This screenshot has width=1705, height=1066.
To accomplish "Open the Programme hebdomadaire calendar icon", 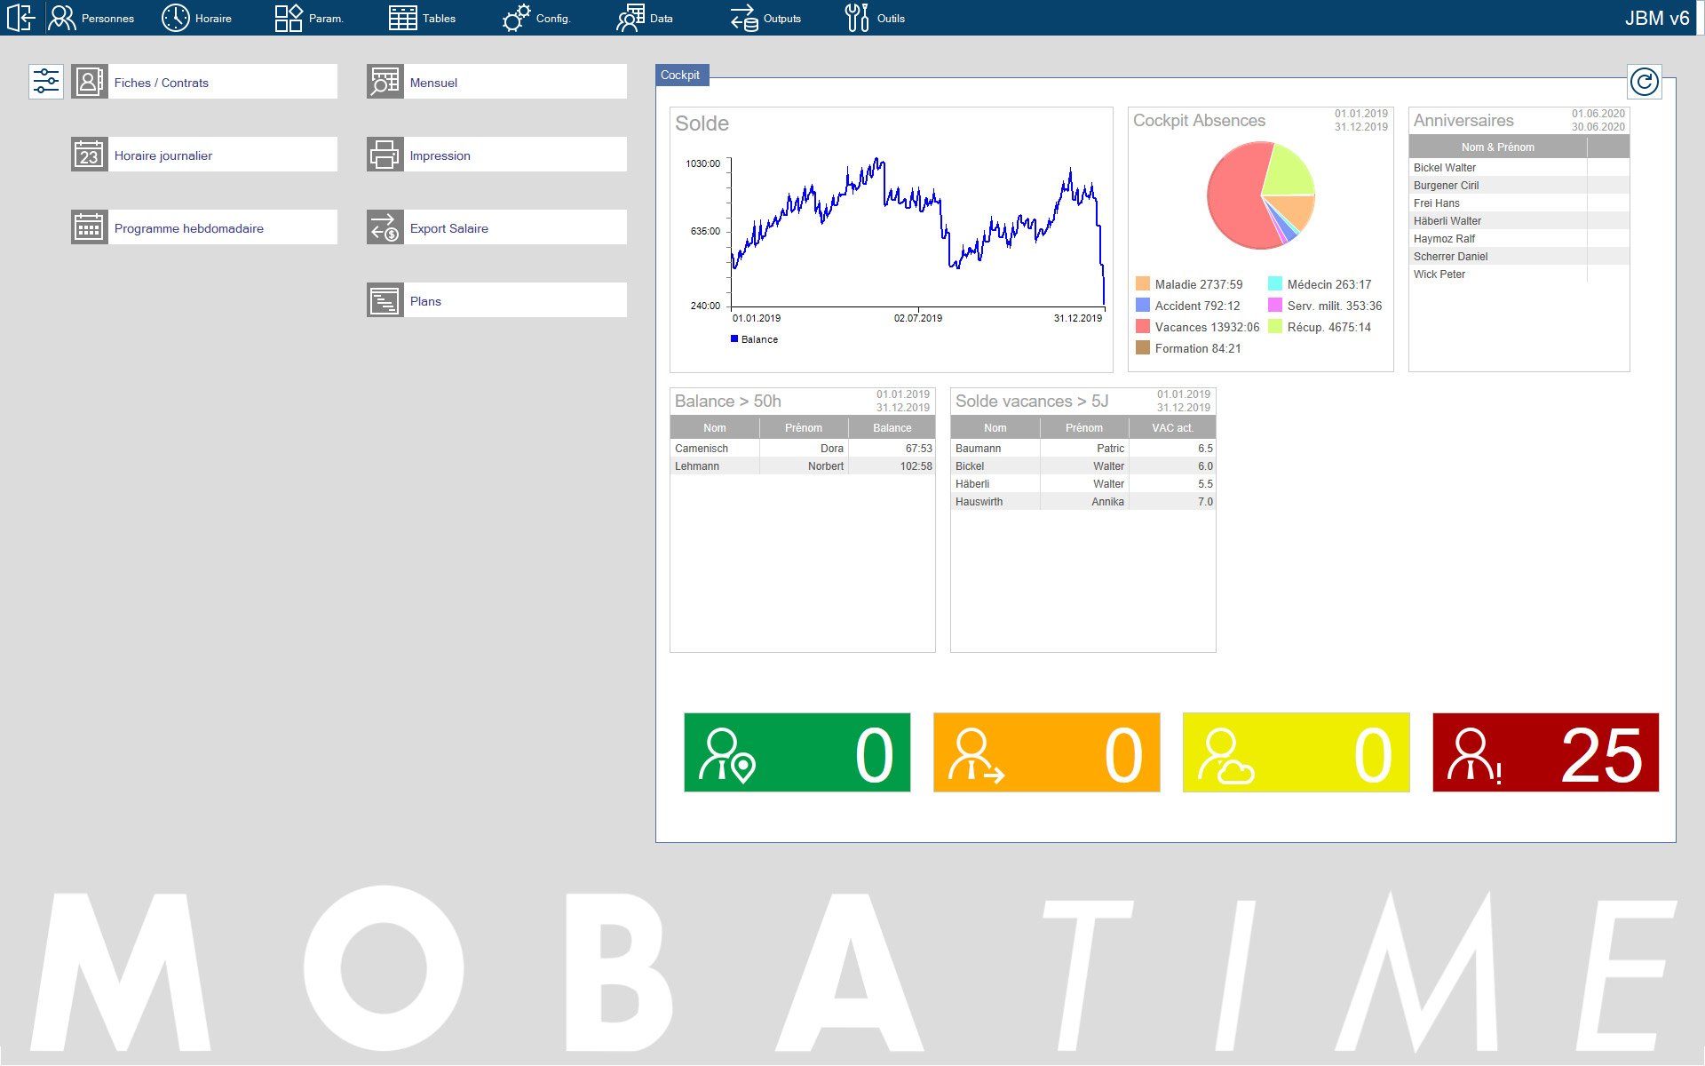I will 89,227.
